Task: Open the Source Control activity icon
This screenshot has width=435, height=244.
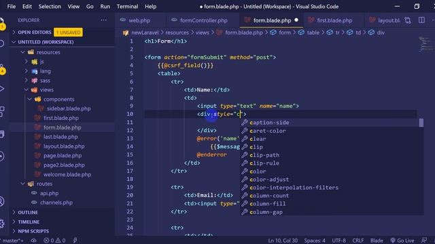Action: (1, 68)
